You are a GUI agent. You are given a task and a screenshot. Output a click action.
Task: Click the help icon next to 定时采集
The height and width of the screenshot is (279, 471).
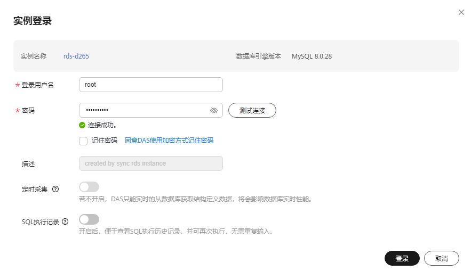pos(55,189)
